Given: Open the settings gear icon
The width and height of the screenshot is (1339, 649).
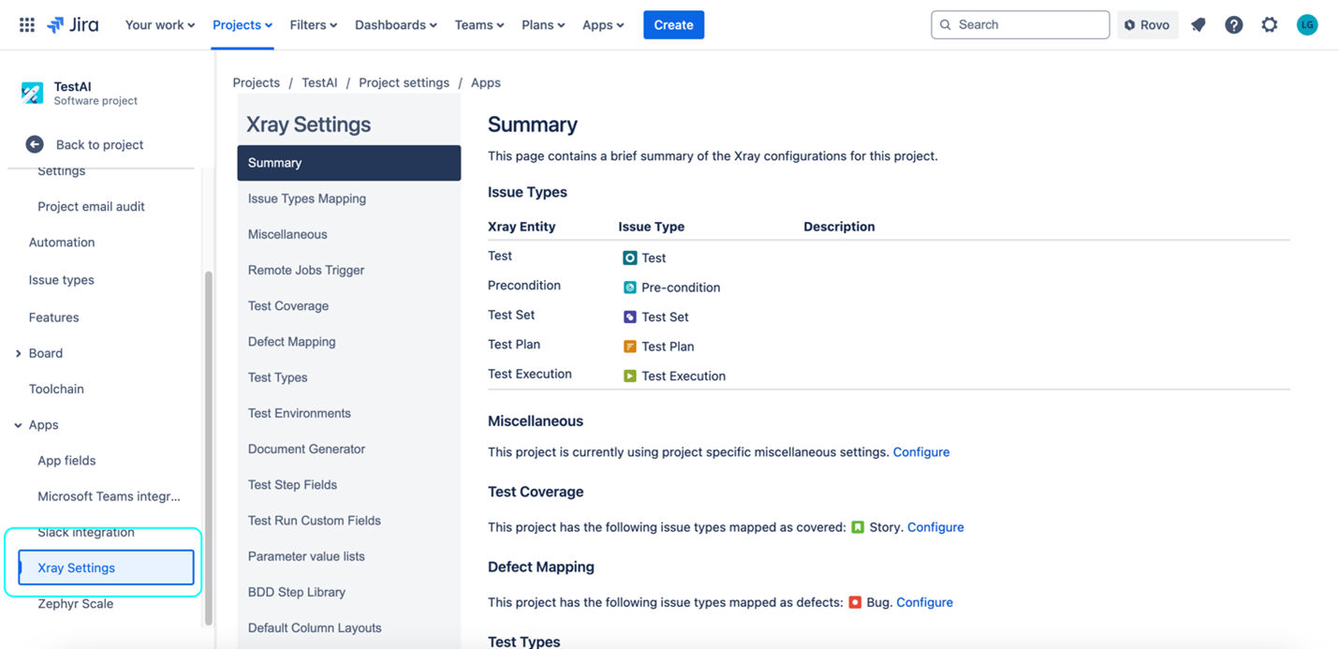Looking at the screenshot, I should pos(1270,25).
